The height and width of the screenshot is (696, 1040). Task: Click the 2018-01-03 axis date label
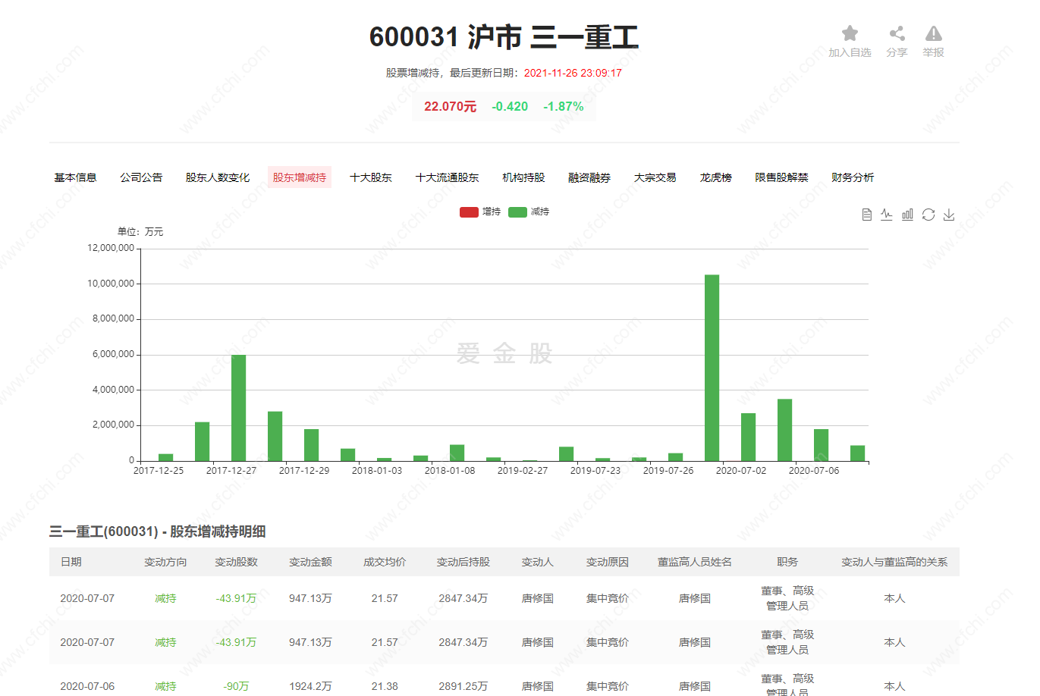[x=377, y=471]
